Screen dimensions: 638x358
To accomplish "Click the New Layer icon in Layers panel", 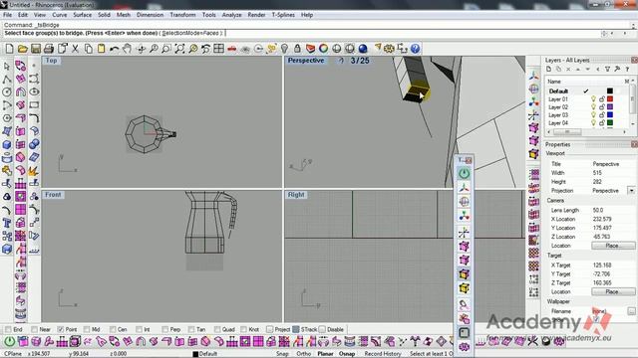I will (x=549, y=70).
